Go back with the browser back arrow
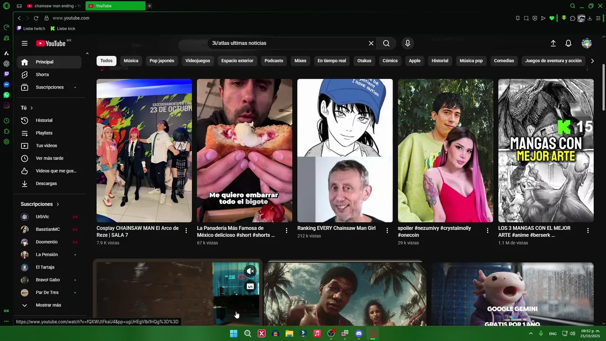The image size is (606, 341). point(19,18)
